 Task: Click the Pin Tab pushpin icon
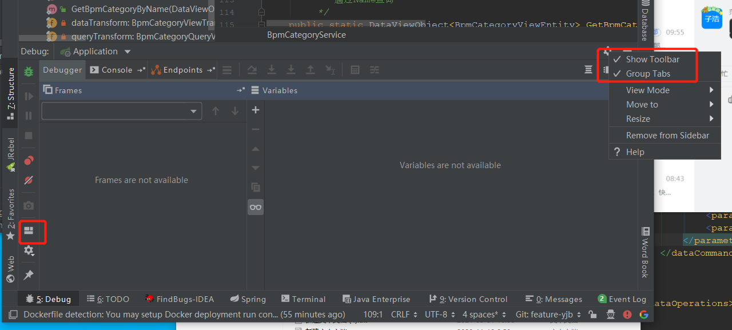pyautogui.click(x=29, y=275)
